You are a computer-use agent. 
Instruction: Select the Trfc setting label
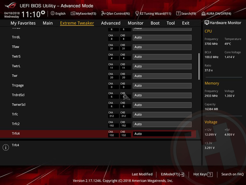pyautogui.click(x=15, y=114)
